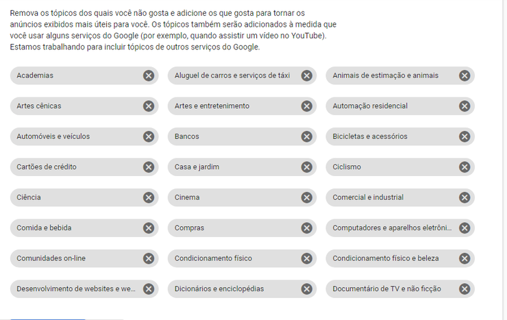Remove Comercial e industrial topic
The height and width of the screenshot is (320, 507).
pos(465,197)
